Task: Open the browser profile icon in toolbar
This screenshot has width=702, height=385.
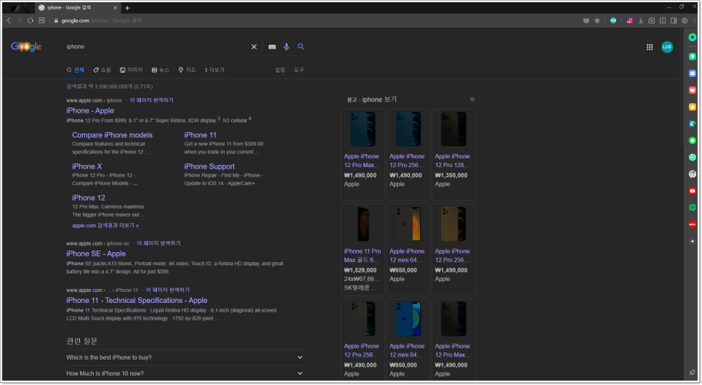Action: coord(685,20)
